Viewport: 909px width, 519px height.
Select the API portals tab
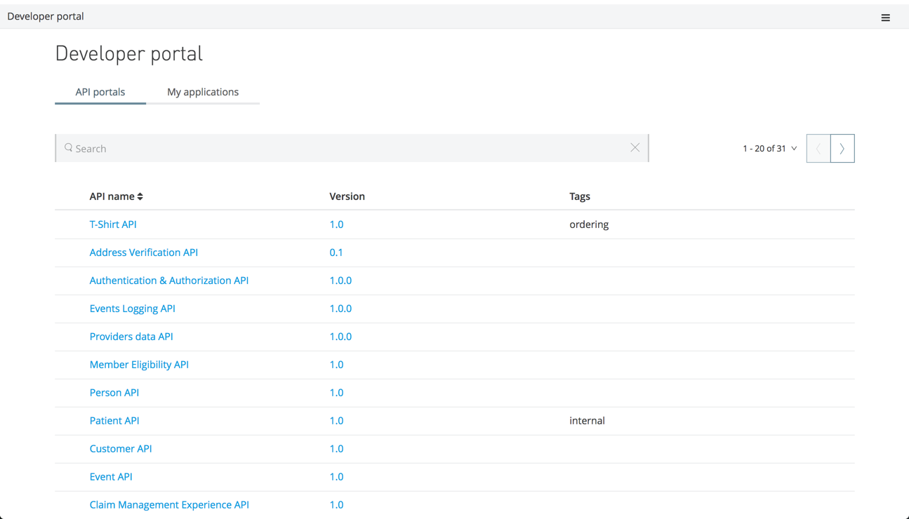(100, 92)
